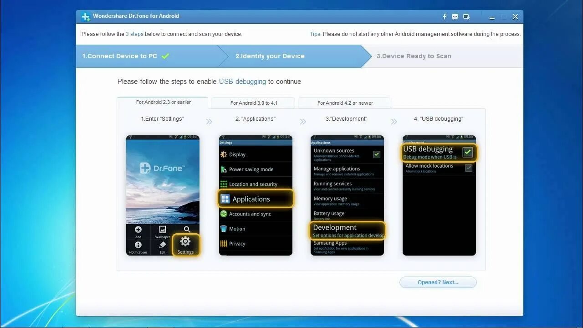This screenshot has width=583, height=328.
Task: Toggle the Allow mock locations checkbox
Action: (469, 168)
